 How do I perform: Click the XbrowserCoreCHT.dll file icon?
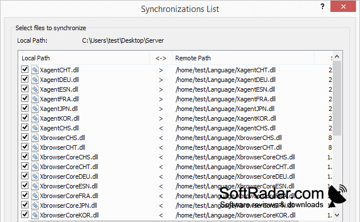click(35, 166)
